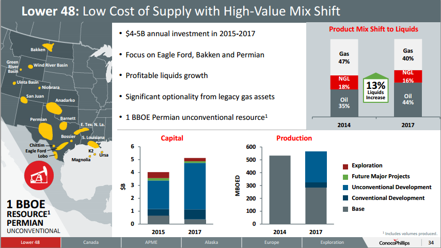Click the Wind River Basin marker
The image size is (441, 248).
[x=30, y=67]
